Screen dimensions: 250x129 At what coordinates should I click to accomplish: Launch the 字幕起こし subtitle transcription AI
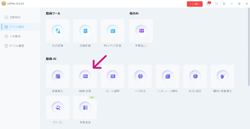141,31
